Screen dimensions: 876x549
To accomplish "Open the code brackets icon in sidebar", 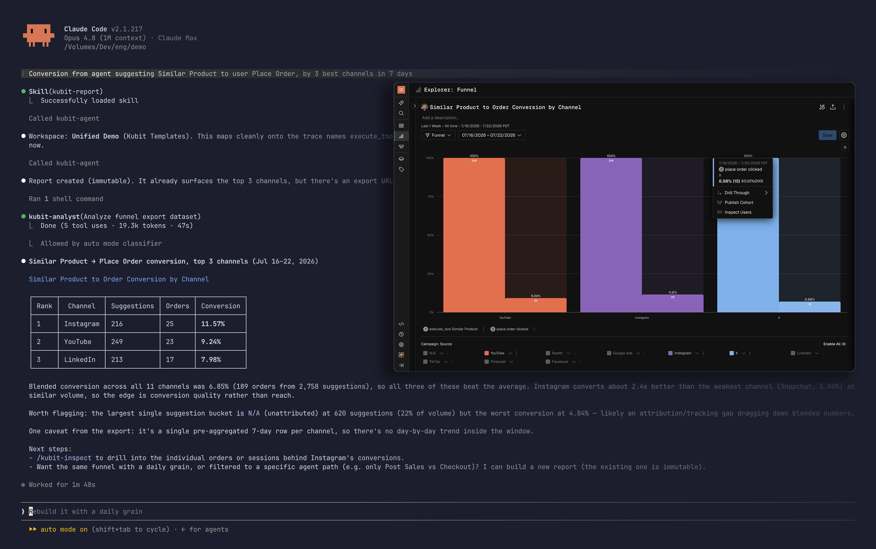I will point(401,324).
